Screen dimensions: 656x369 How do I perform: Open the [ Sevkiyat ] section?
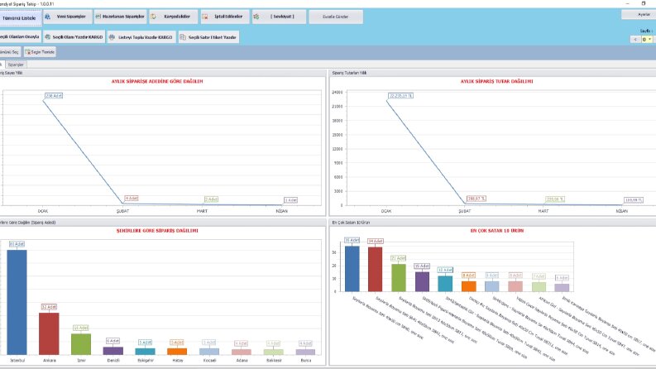[279, 17]
